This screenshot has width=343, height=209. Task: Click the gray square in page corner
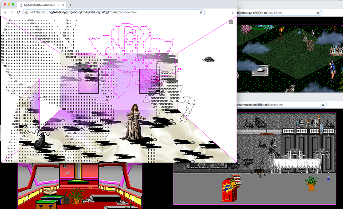pos(231,22)
